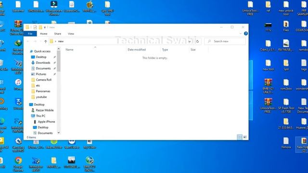The height and width of the screenshot is (173, 308).
Task: Switch to the View ribbon tab
Action: [71, 34]
